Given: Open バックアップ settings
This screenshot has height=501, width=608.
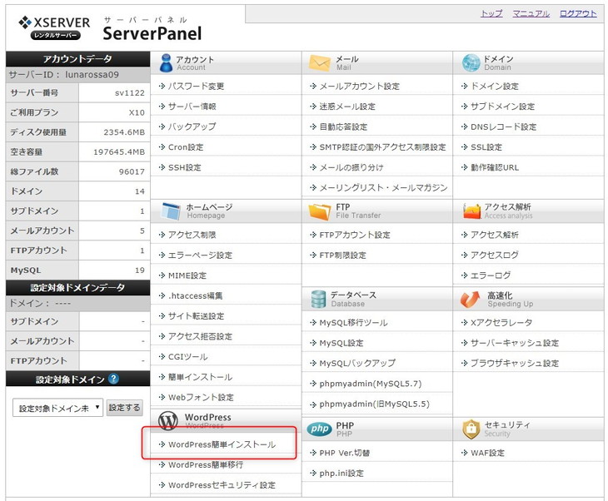Looking at the screenshot, I should point(192,126).
